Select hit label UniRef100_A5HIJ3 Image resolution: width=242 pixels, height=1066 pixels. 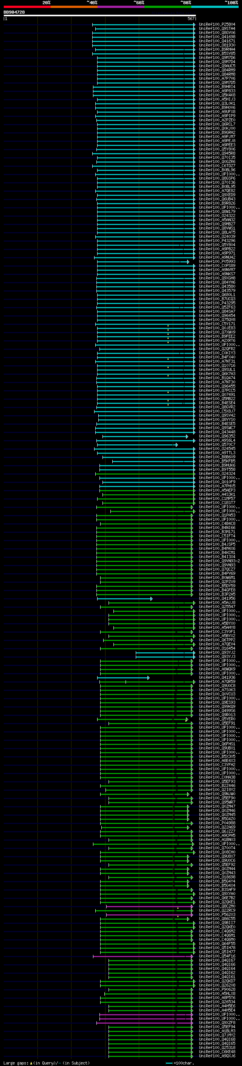click(217, 99)
